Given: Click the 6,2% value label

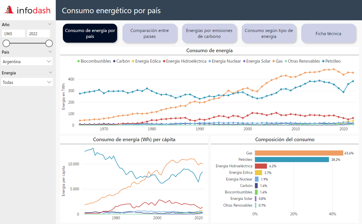Looking at the screenshot, I should pos(272,166).
